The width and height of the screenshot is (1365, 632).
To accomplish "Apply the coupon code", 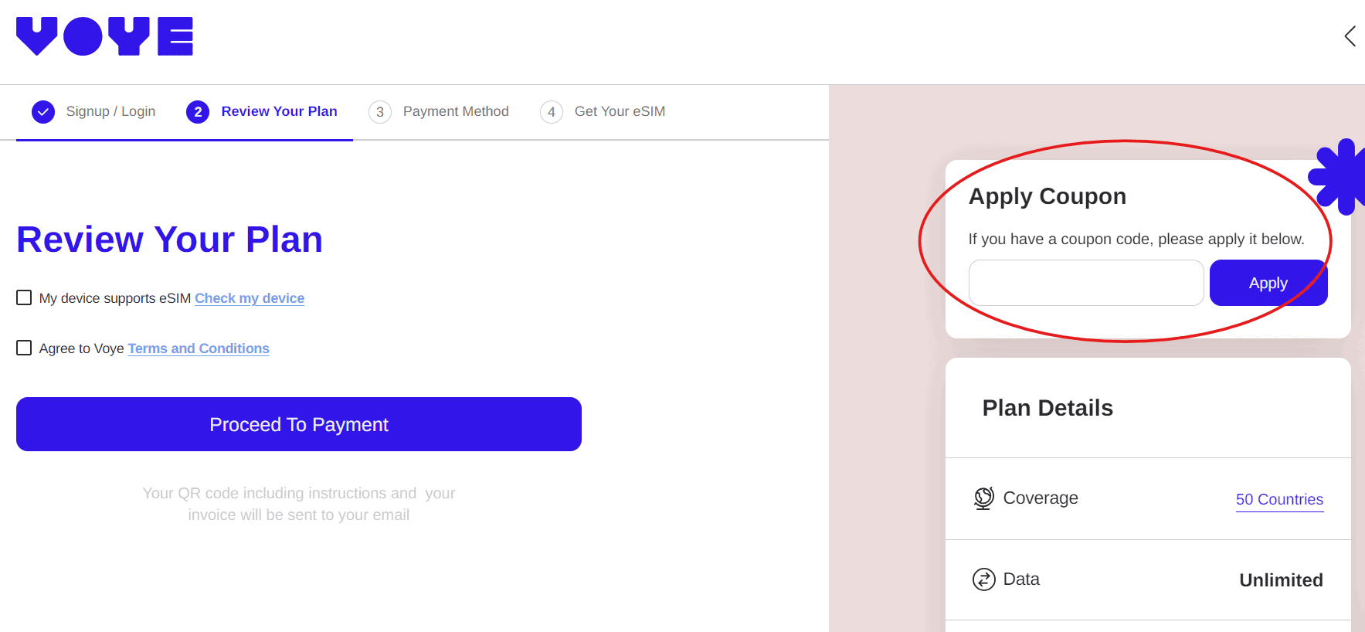I will pyautogui.click(x=1268, y=283).
